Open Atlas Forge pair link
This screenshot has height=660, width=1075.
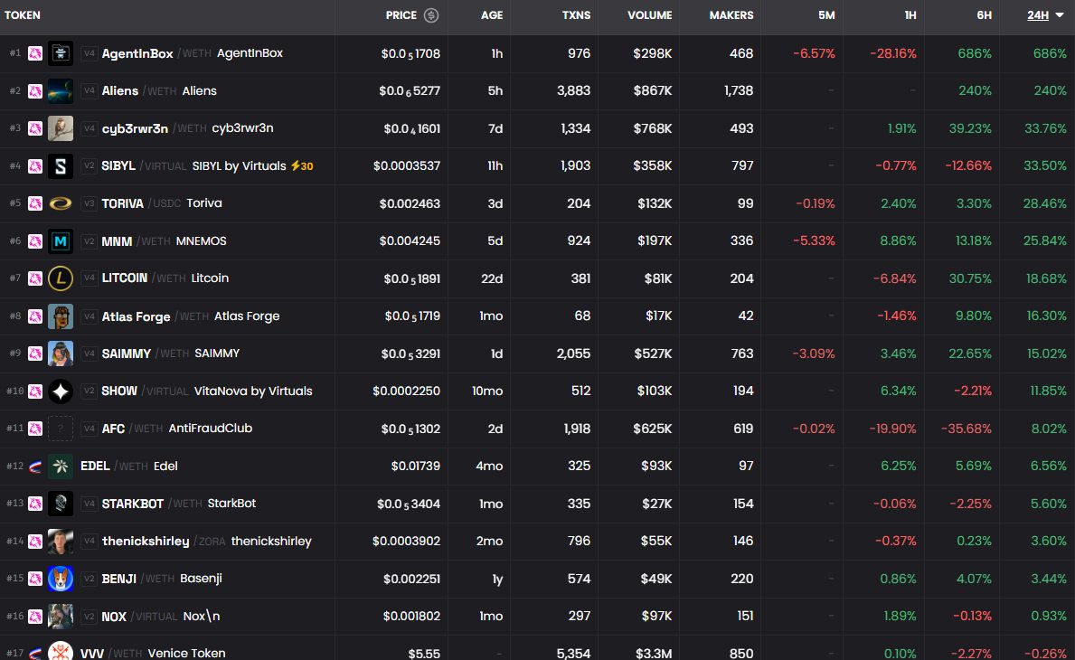coord(191,316)
